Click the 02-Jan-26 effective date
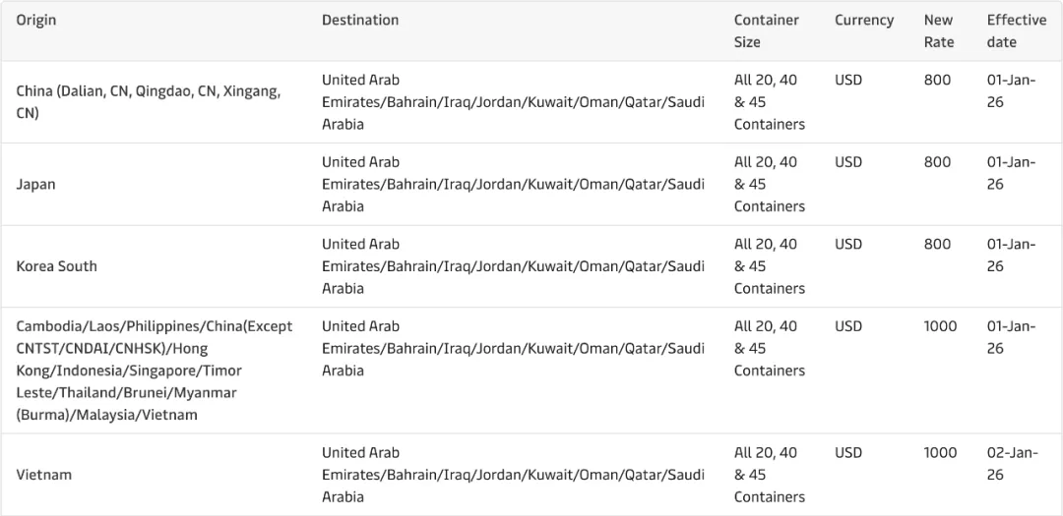The height and width of the screenshot is (516, 1063). pos(1011,464)
